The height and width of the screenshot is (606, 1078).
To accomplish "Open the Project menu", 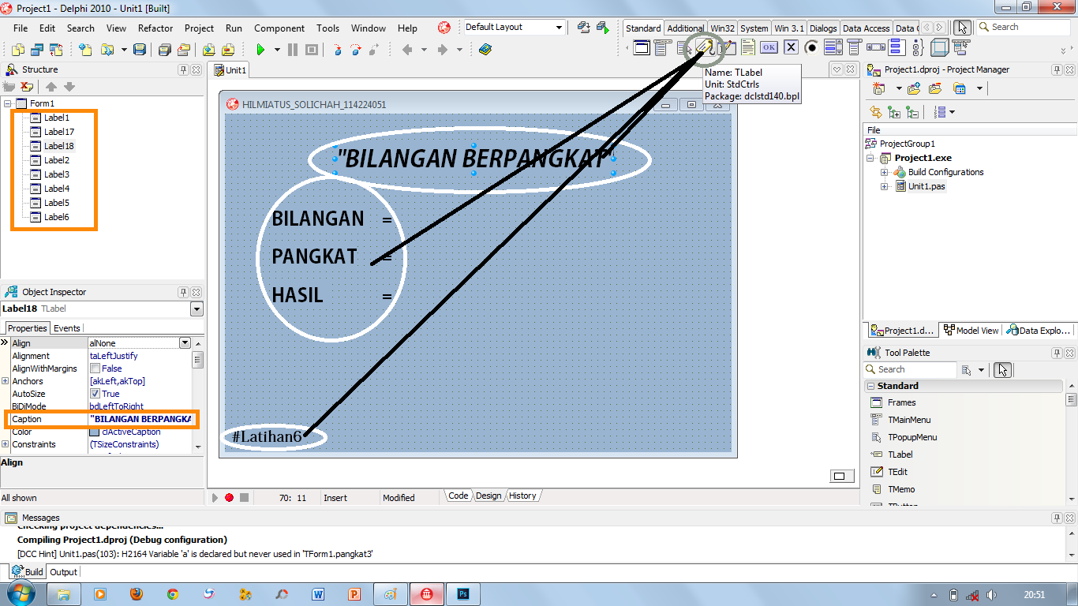I will point(199,28).
